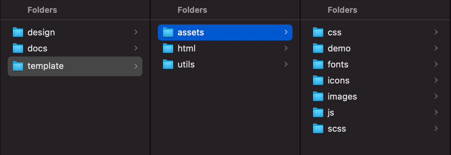Screen dimensions: 451x155
Task: Expand the docs folder chevron
Action: tap(136, 48)
